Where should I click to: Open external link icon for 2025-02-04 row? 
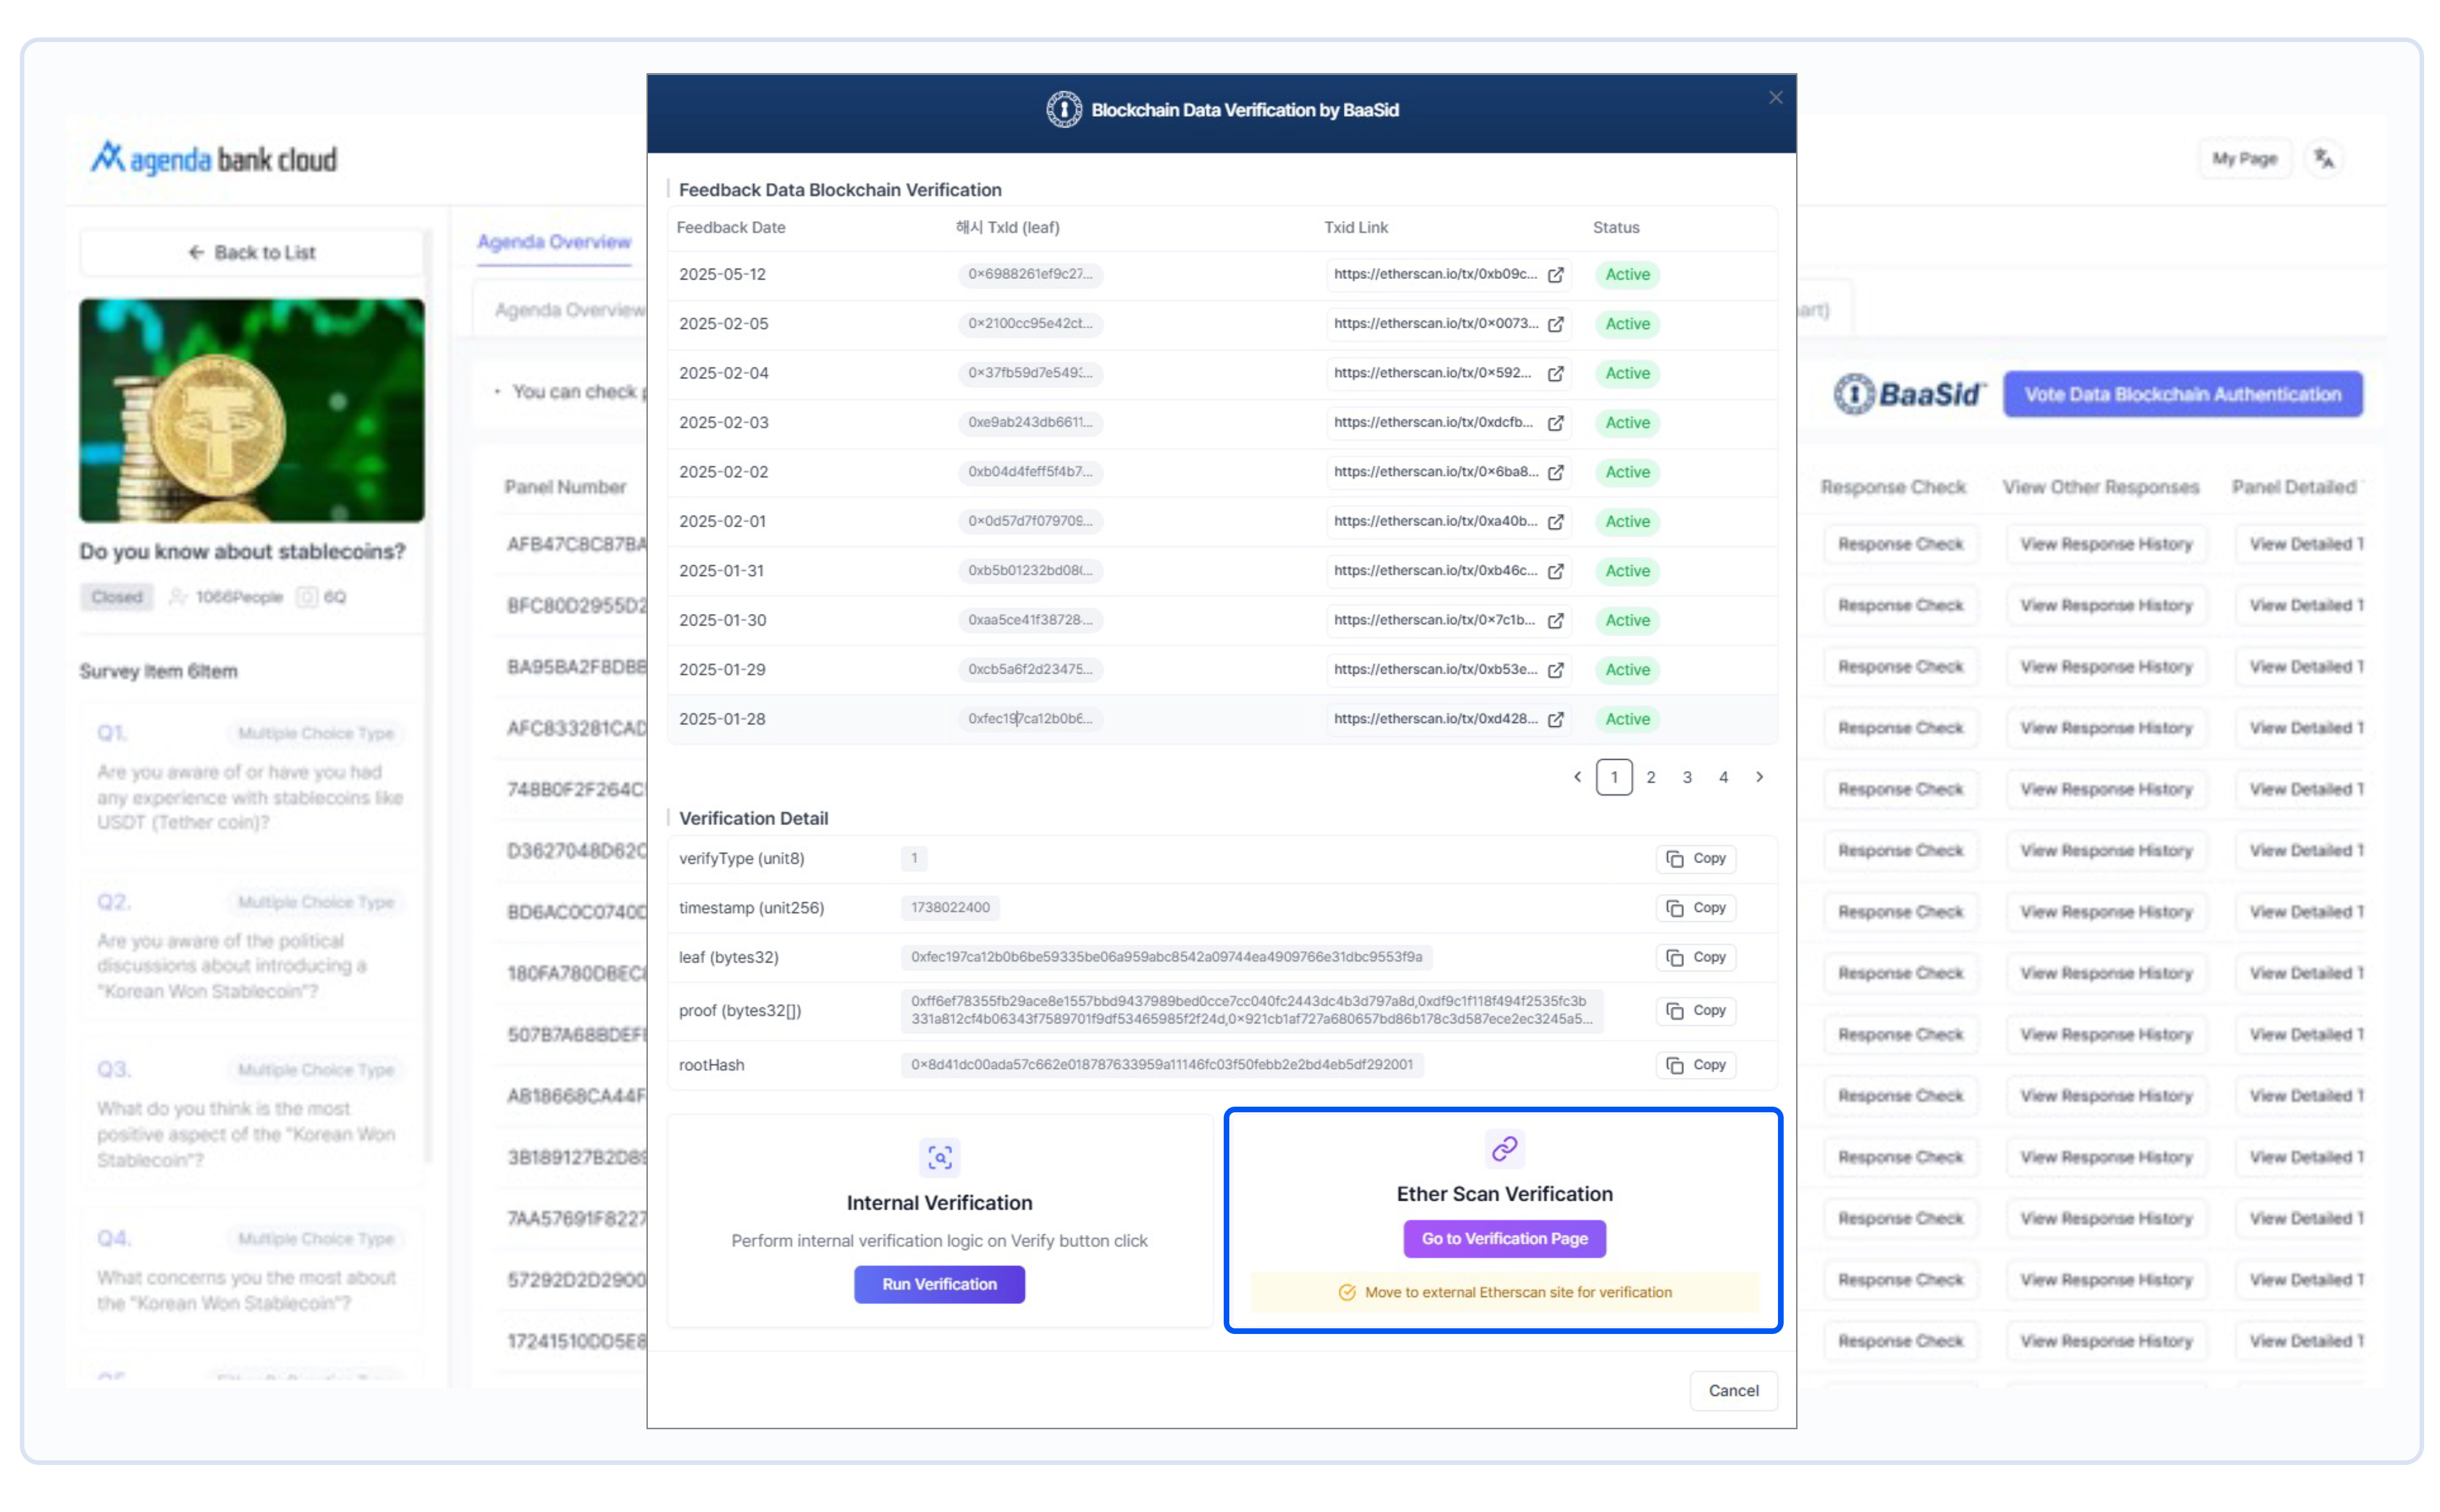point(1555,373)
